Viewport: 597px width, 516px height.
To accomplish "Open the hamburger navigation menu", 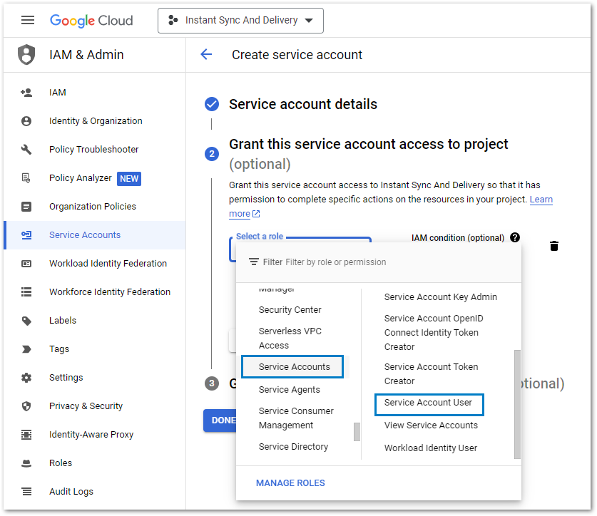I will point(27,20).
